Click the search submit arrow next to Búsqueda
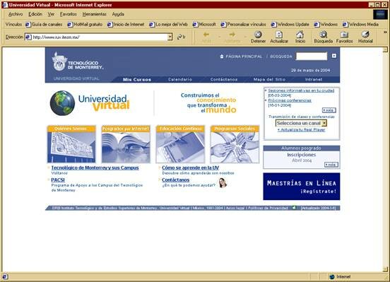Screen dimensions: 390x282 coord(334,56)
